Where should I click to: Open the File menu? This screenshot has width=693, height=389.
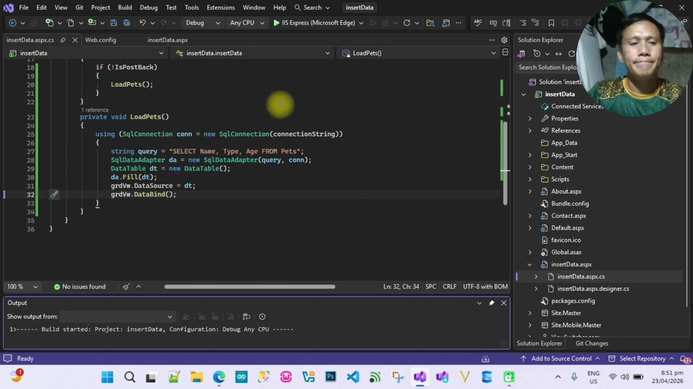(24, 8)
